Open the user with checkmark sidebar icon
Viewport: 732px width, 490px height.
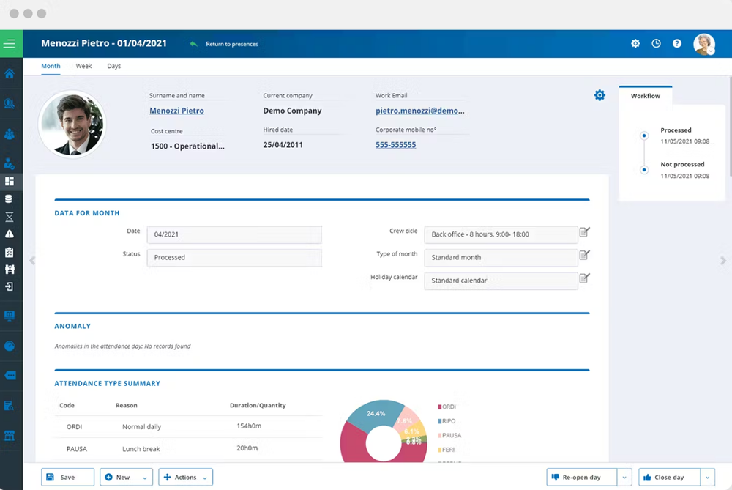click(x=10, y=163)
